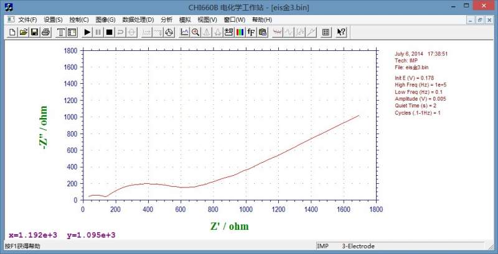Expand the 帮助(H) menu
The height and width of the screenshot is (254, 498).
[x=261, y=20]
